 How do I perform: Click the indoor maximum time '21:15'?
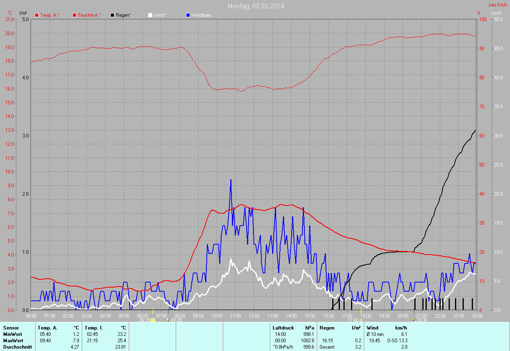coord(92,341)
